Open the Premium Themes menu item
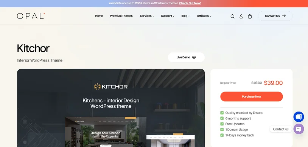Image resolution: width=308 pixels, height=147 pixels. (121, 16)
